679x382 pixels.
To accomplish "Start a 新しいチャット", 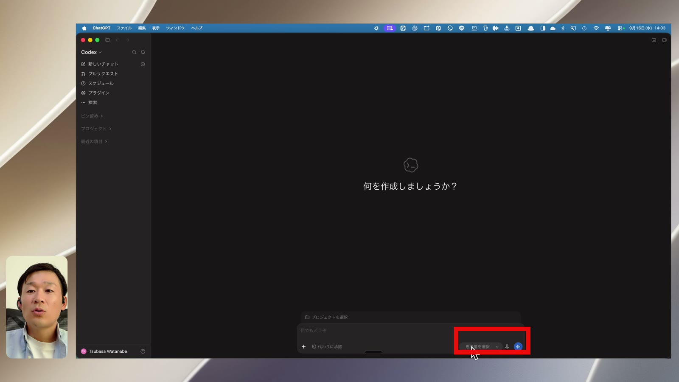I will [x=100, y=64].
